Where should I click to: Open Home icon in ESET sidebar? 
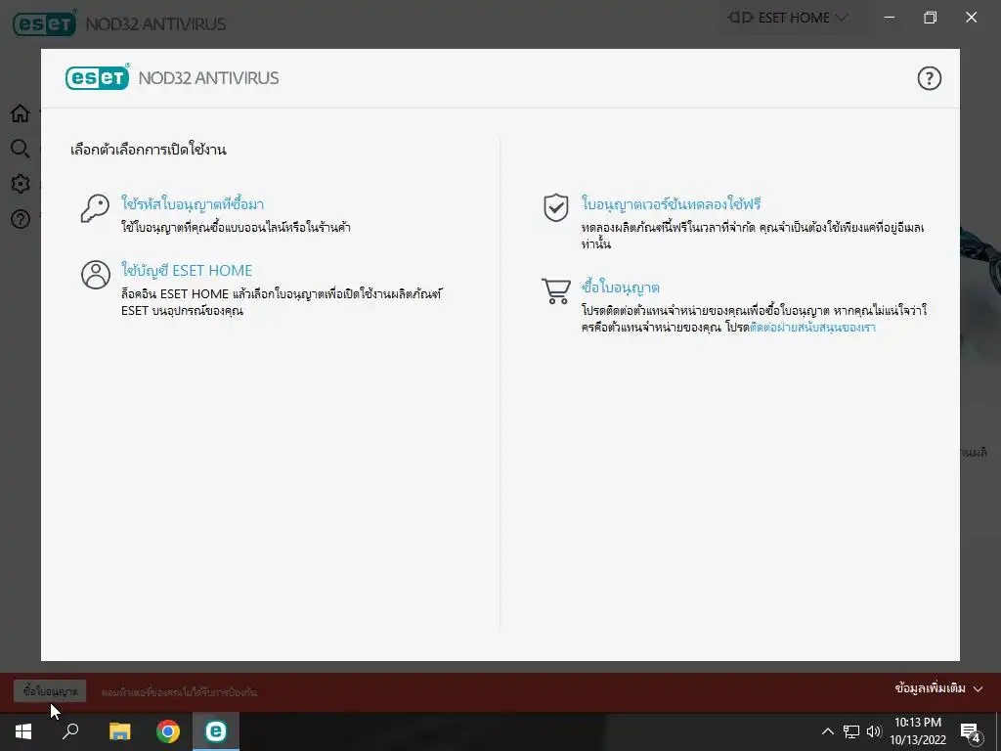(21, 113)
